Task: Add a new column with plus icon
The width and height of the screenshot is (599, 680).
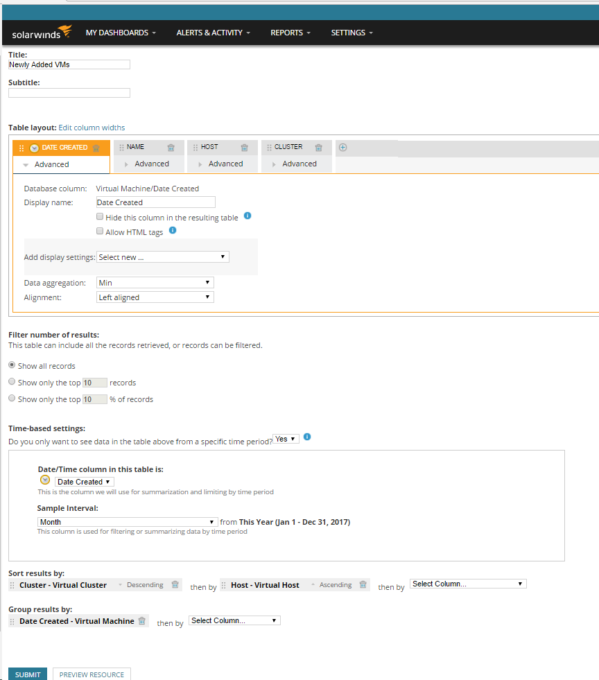Action: [x=342, y=148]
